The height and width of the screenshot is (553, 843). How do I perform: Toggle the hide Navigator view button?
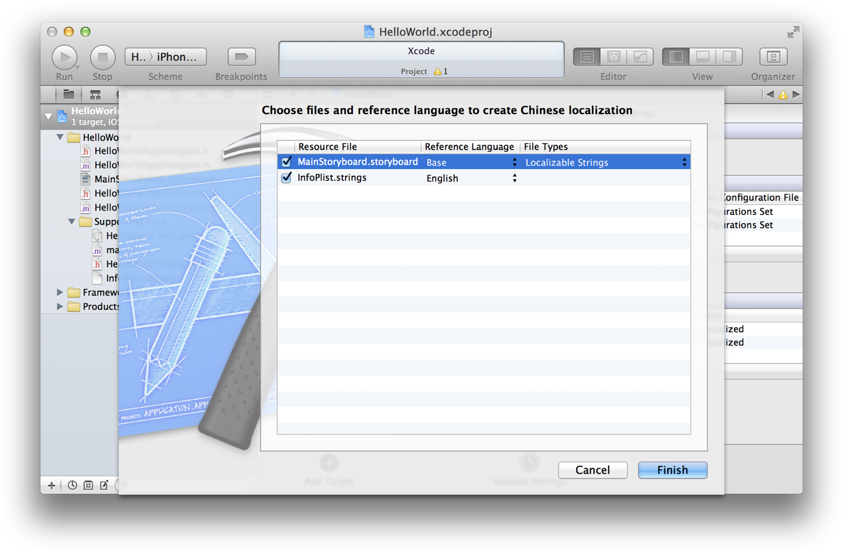[675, 56]
